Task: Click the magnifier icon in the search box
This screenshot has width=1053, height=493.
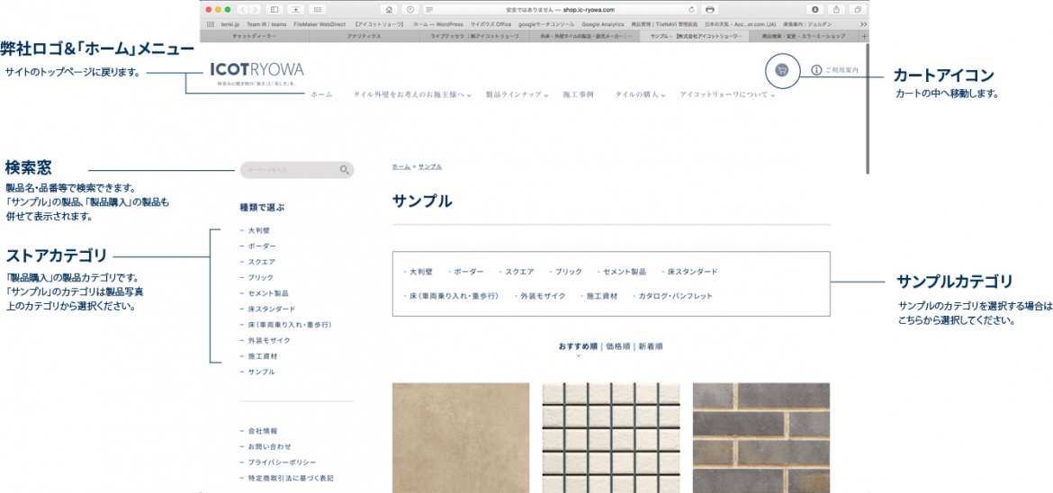Action: pyautogui.click(x=345, y=170)
